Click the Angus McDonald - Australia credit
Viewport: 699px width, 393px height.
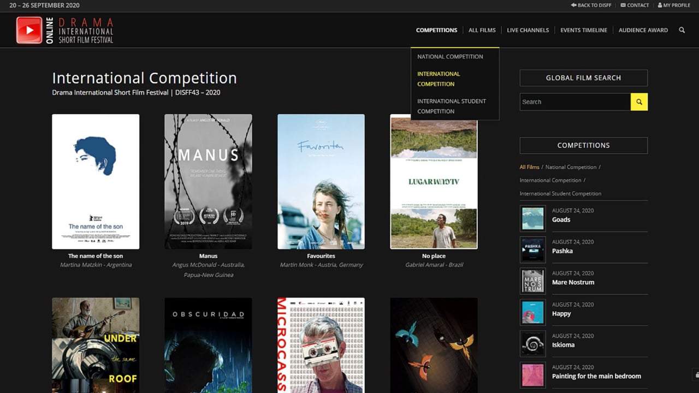pyautogui.click(x=208, y=270)
